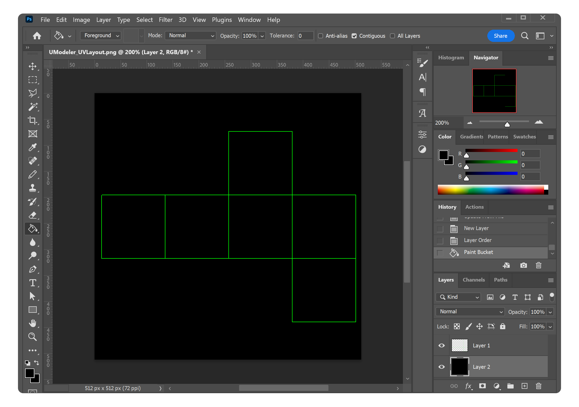
Task: Switch to the Histogram tab
Action: point(451,58)
